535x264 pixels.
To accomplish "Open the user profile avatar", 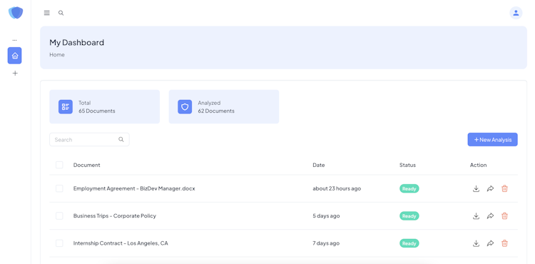I will tap(516, 13).
